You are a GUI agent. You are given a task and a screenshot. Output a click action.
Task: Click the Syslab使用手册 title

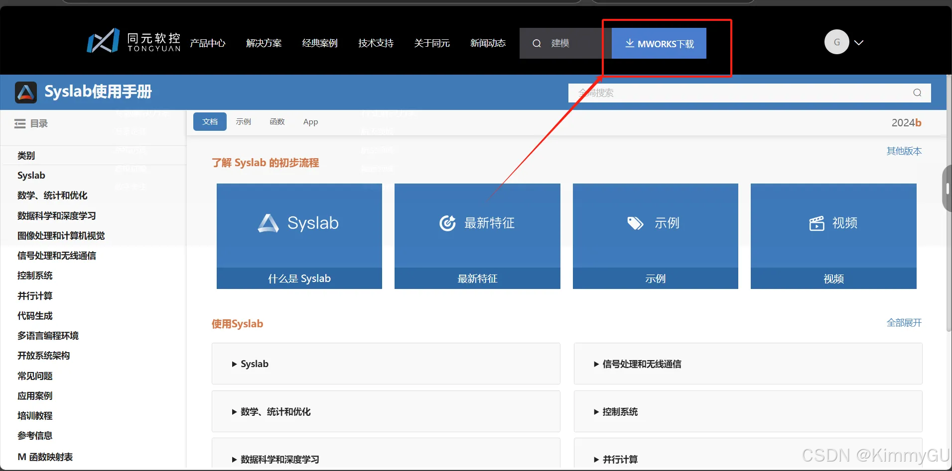[98, 92]
